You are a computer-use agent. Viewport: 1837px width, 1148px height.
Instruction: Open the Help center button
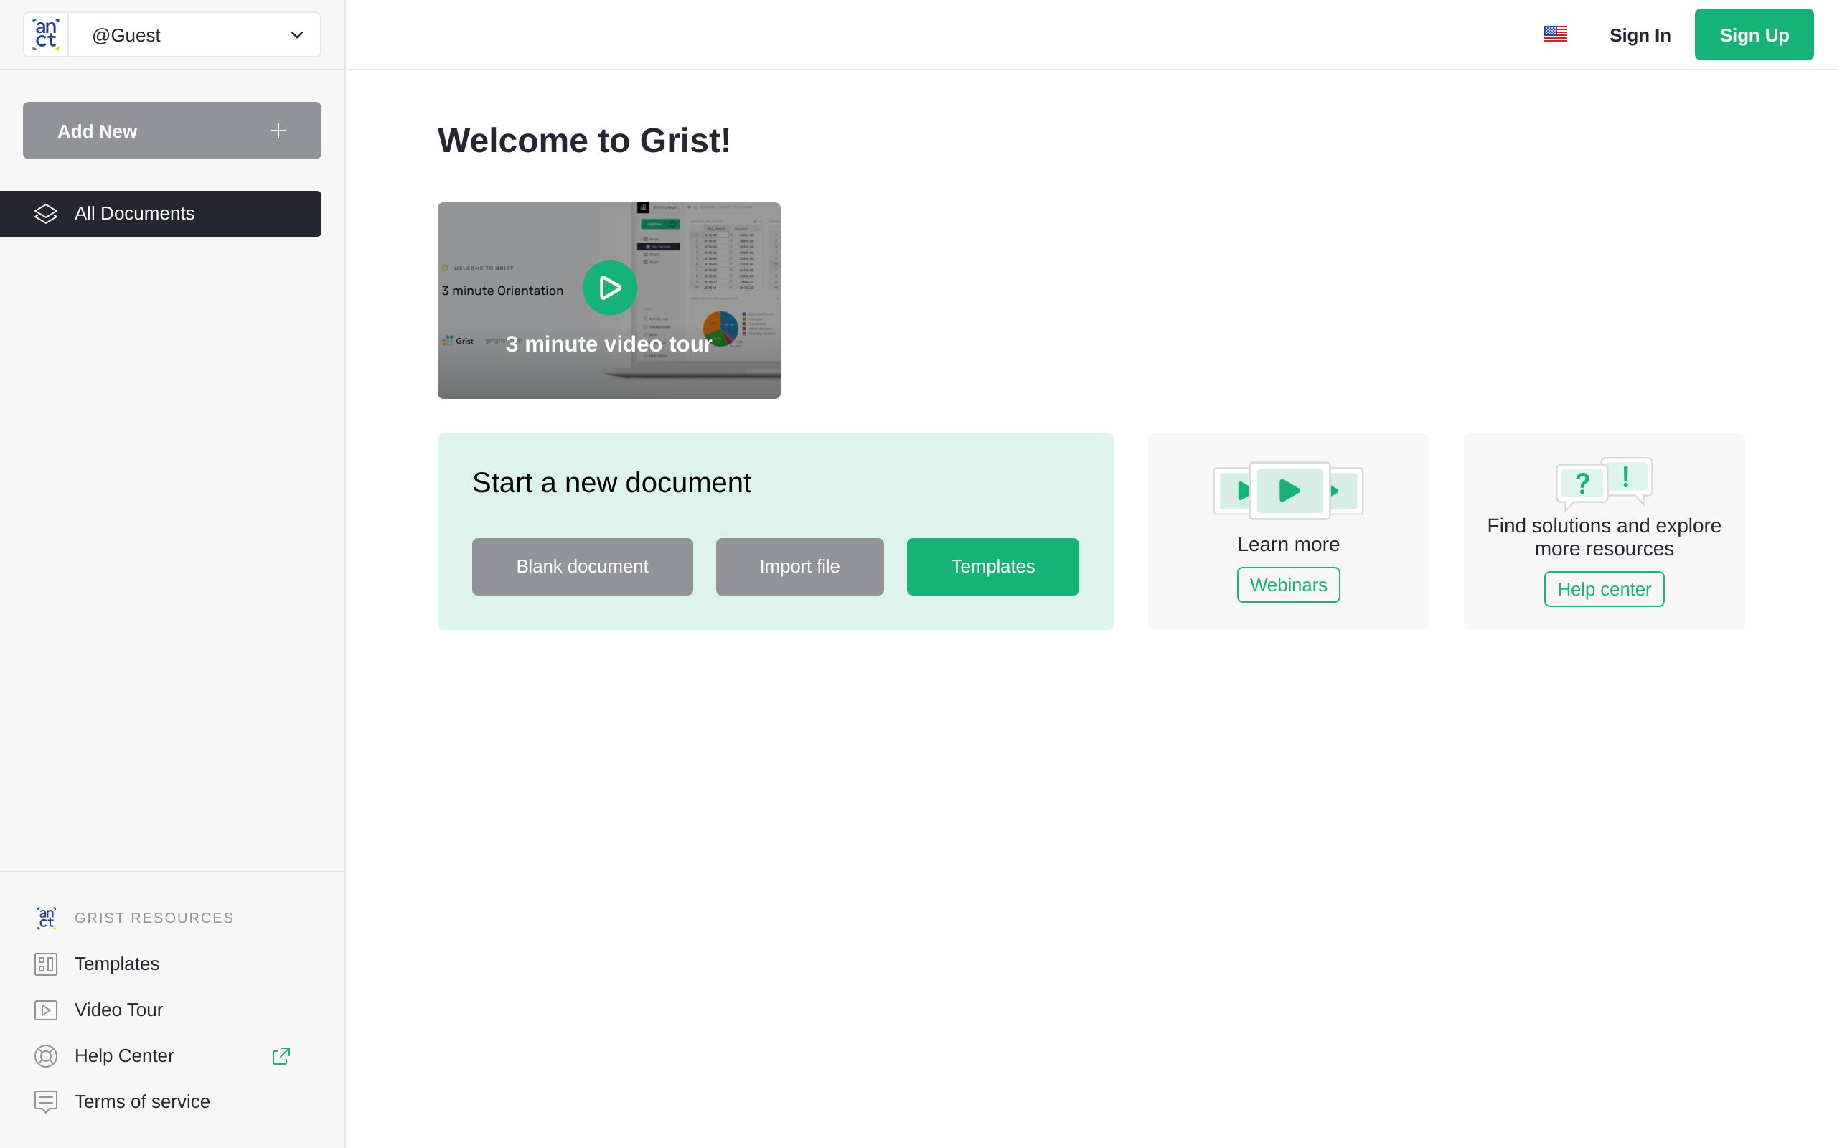point(1604,589)
